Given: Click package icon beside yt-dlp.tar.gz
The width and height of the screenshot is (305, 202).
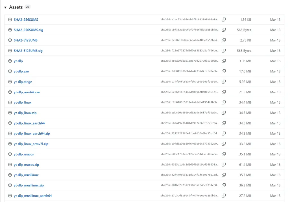Looking at the screenshot, I should click(10, 81).
